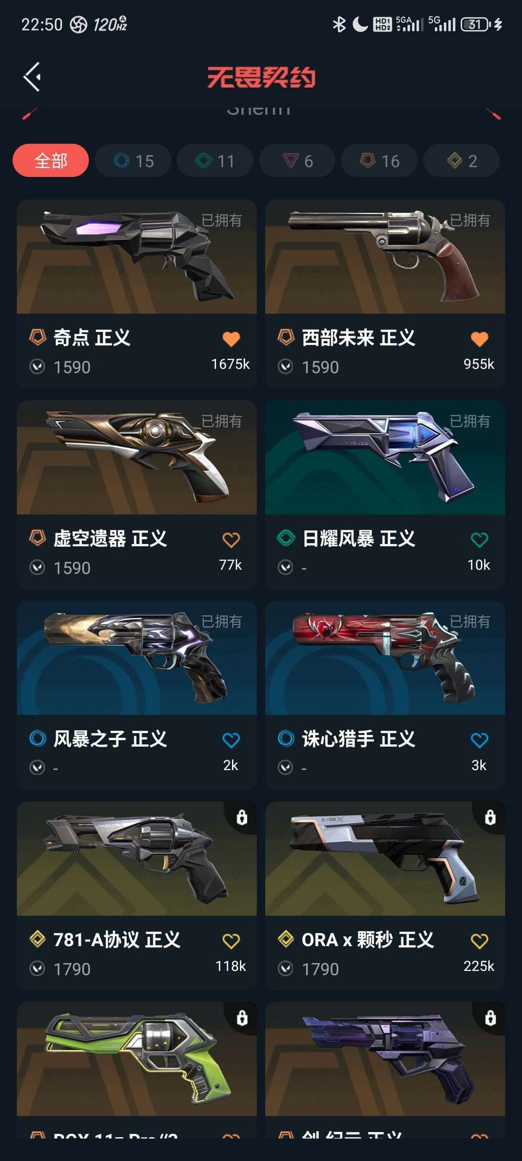Image resolution: width=522 pixels, height=1161 pixels.
Task: Tap the heart for ORA x 颗秒 正义
Action: click(x=479, y=941)
